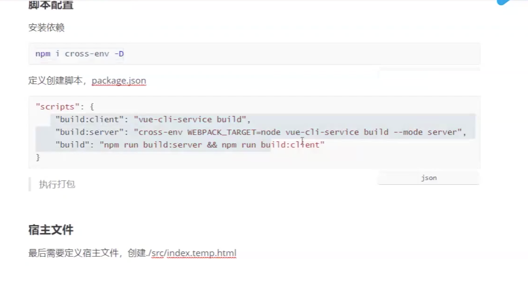The height and width of the screenshot is (289, 528).
Task: Place cursor in npm i cross-env -D code
Action: [x=79, y=54]
